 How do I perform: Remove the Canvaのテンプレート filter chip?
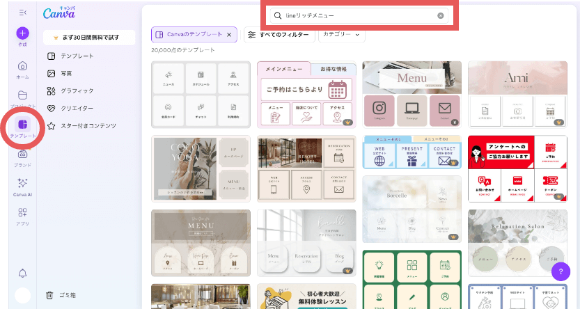coord(230,34)
